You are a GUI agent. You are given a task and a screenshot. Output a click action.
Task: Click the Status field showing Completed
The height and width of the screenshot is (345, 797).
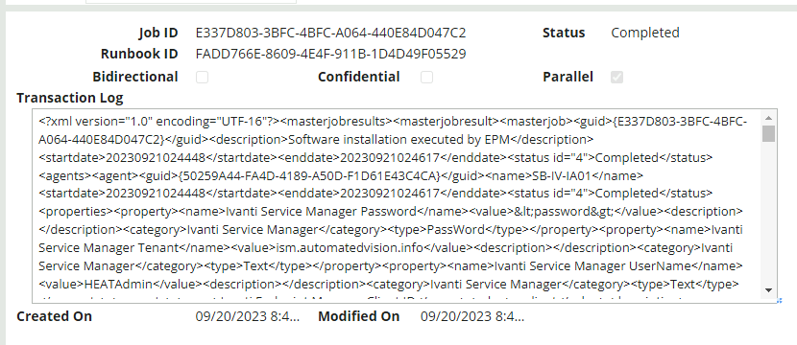coord(645,33)
